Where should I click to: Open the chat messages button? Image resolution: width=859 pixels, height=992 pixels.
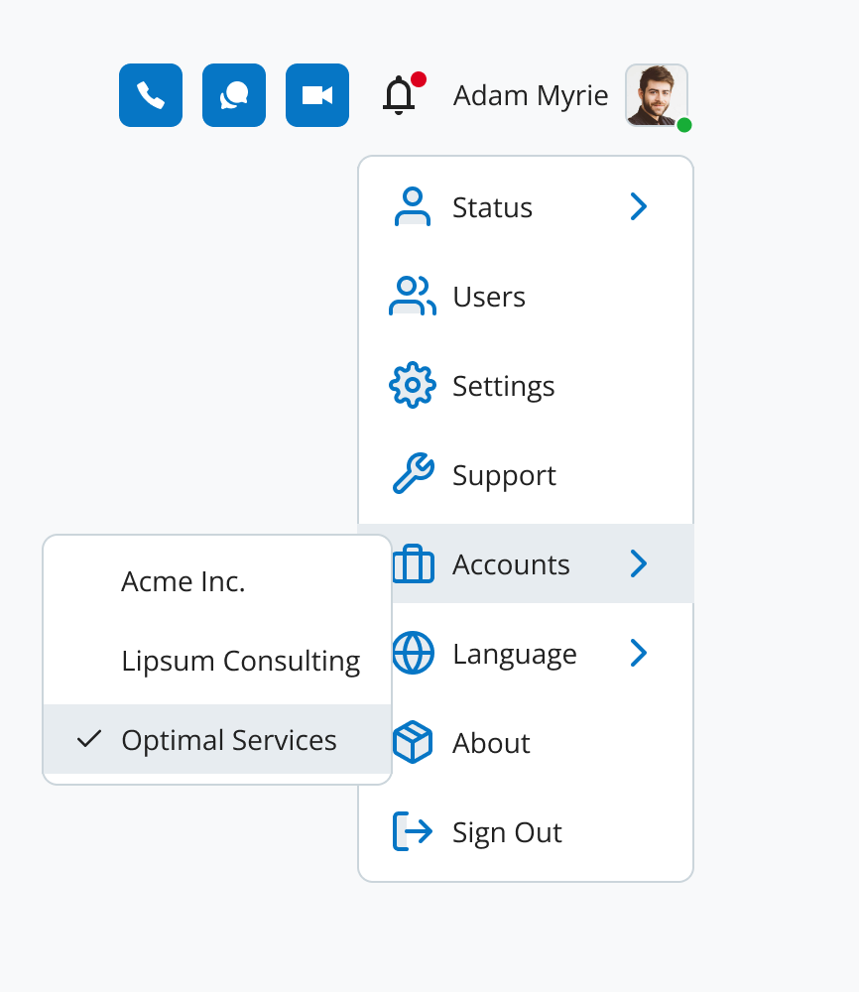click(x=234, y=95)
